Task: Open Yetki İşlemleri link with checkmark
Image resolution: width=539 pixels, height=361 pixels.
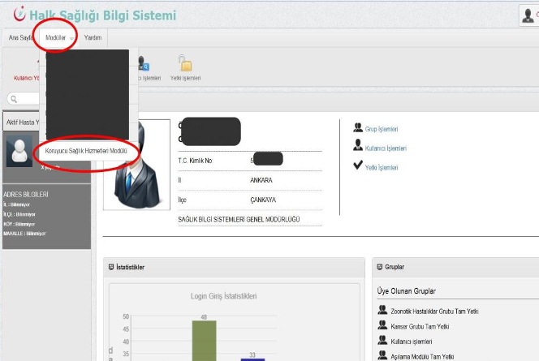Action: 382,167
